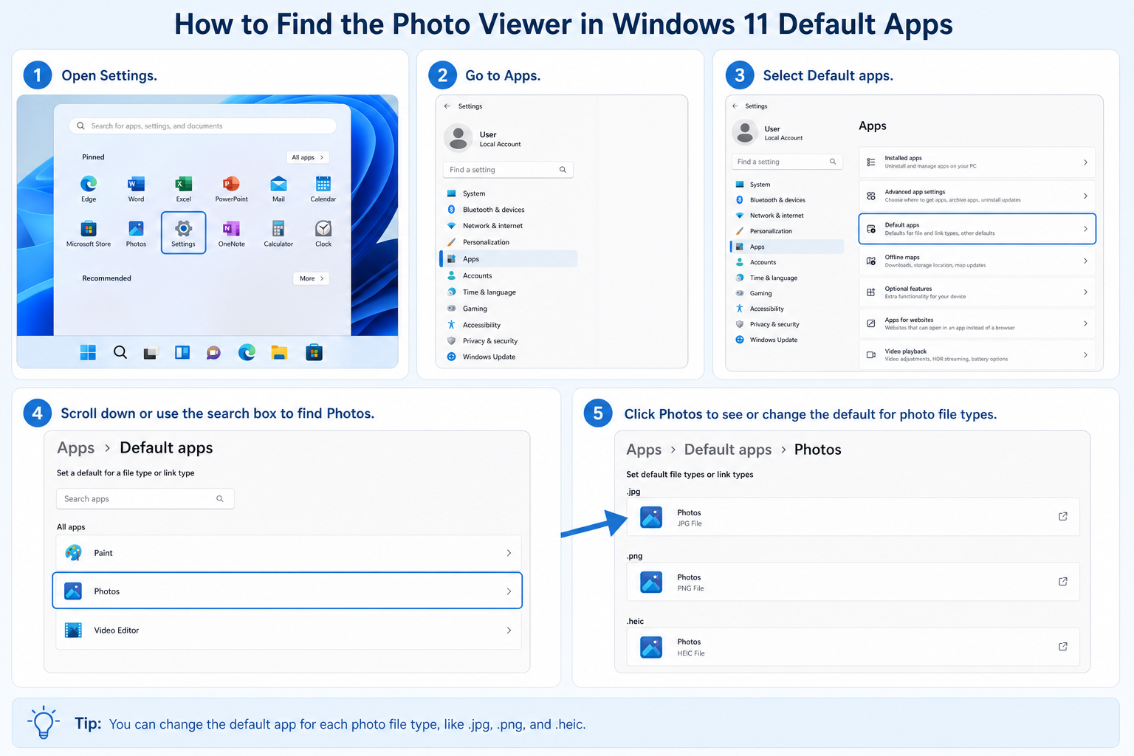Click Find a setting field in step 3
This screenshot has width=1134, height=756.
[787, 162]
